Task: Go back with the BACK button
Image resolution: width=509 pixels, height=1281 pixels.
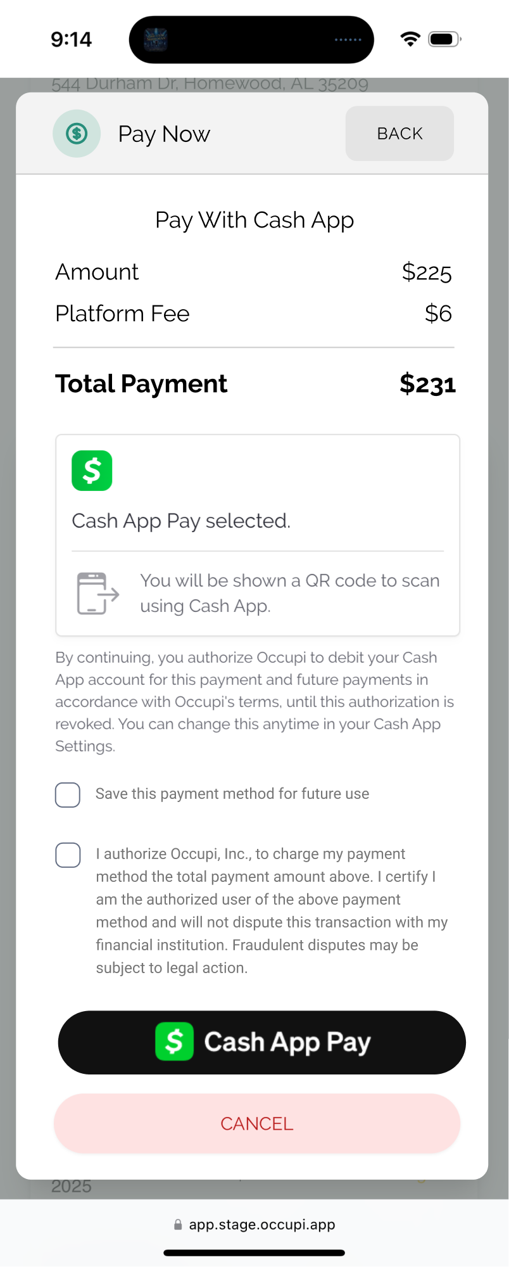Action: (x=399, y=134)
